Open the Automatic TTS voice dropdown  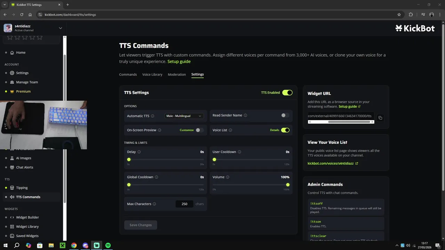click(184, 116)
